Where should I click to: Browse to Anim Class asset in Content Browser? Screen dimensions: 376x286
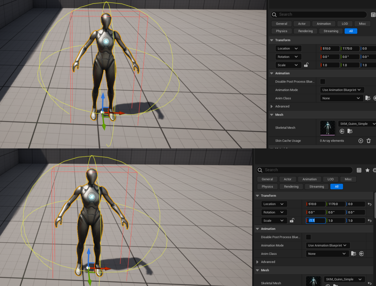tap(368, 98)
